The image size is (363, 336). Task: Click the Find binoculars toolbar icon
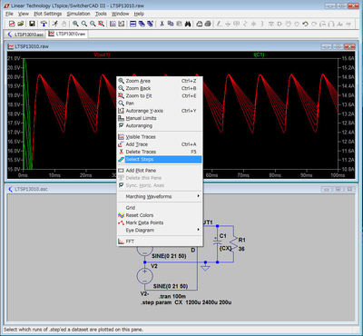188,24
